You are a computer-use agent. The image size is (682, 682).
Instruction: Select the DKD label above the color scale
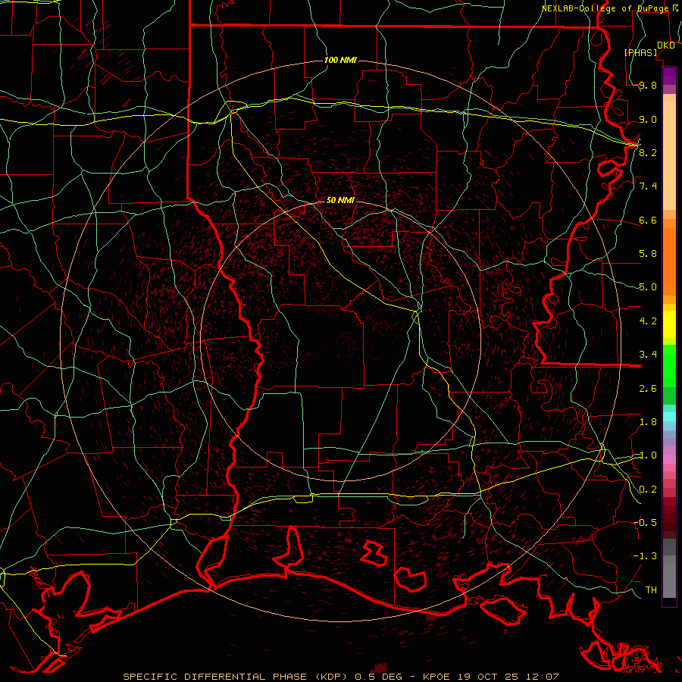[666, 45]
